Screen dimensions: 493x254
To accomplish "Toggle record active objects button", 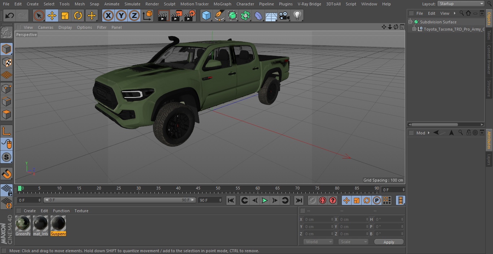I will click(x=313, y=200).
